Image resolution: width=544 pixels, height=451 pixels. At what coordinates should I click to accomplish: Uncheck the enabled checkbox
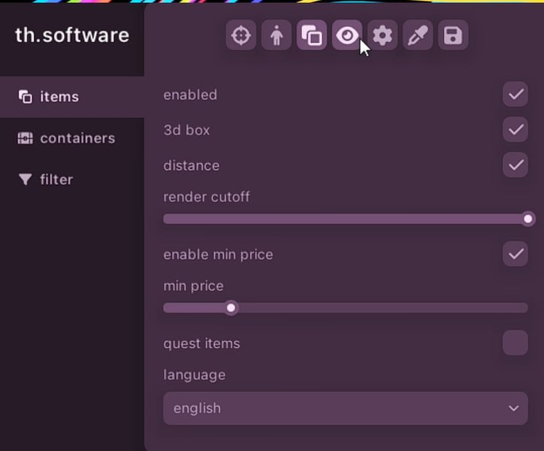pyautogui.click(x=515, y=95)
